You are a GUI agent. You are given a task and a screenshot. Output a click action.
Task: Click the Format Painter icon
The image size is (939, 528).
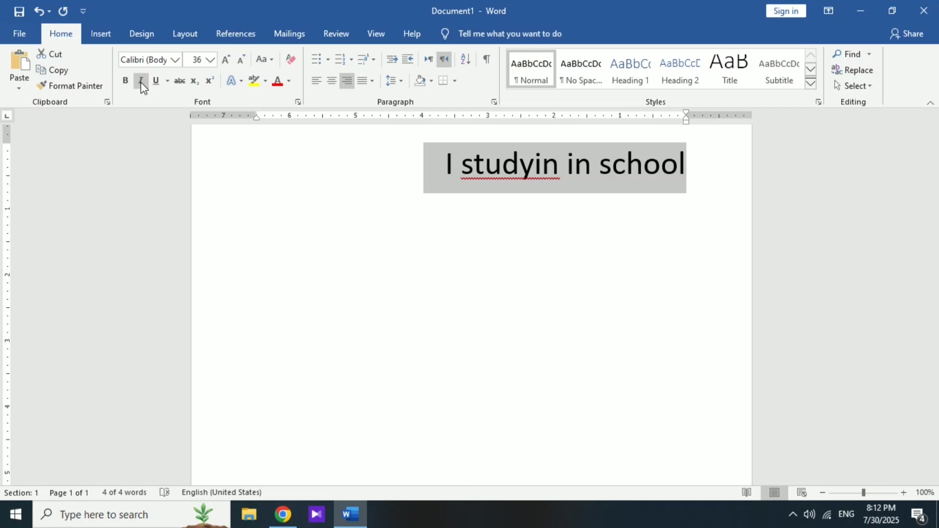(42, 86)
